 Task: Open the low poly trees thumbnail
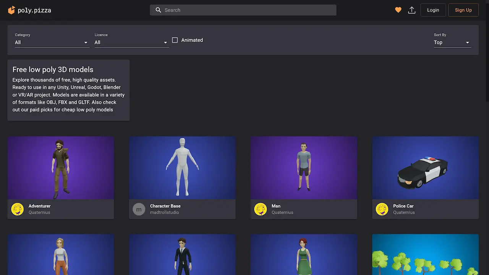pyautogui.click(x=425, y=255)
